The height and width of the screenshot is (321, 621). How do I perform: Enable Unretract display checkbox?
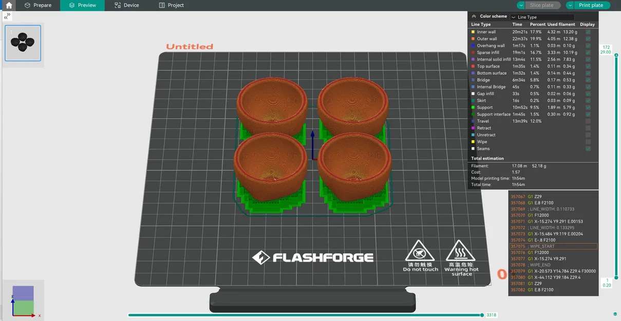588,135
